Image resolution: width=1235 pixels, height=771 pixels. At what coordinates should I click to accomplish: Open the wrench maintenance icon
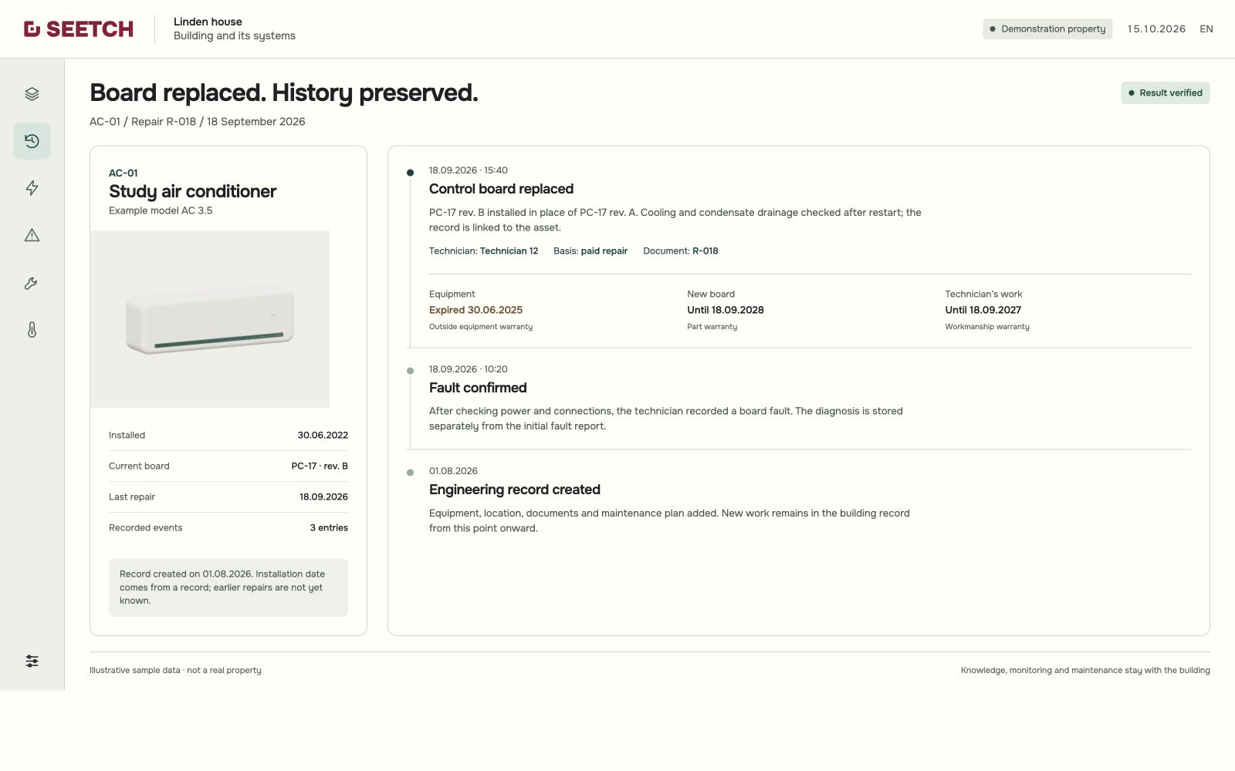[x=32, y=283]
